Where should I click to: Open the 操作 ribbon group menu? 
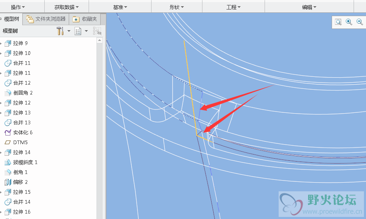pos(18,7)
